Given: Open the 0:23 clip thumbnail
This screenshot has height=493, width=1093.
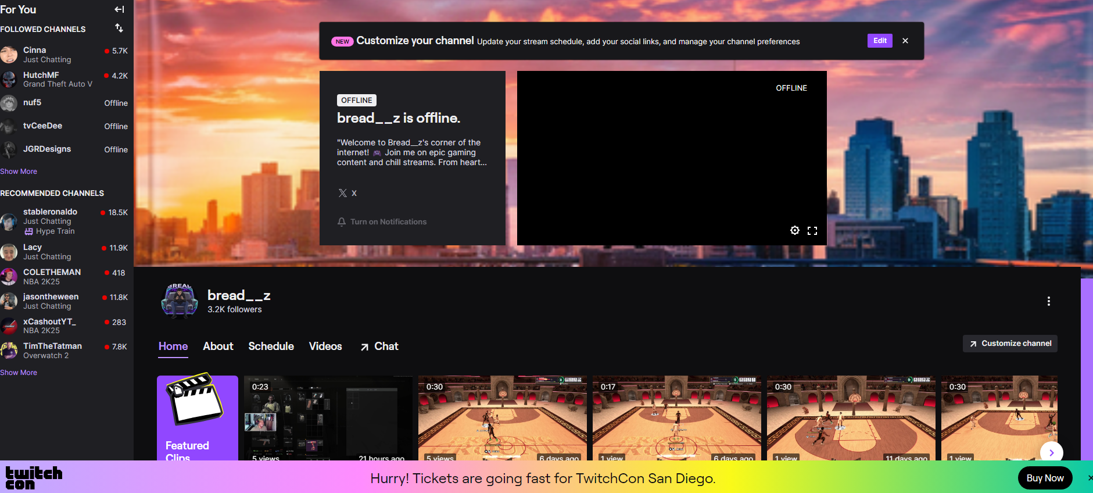Looking at the screenshot, I should (328, 419).
